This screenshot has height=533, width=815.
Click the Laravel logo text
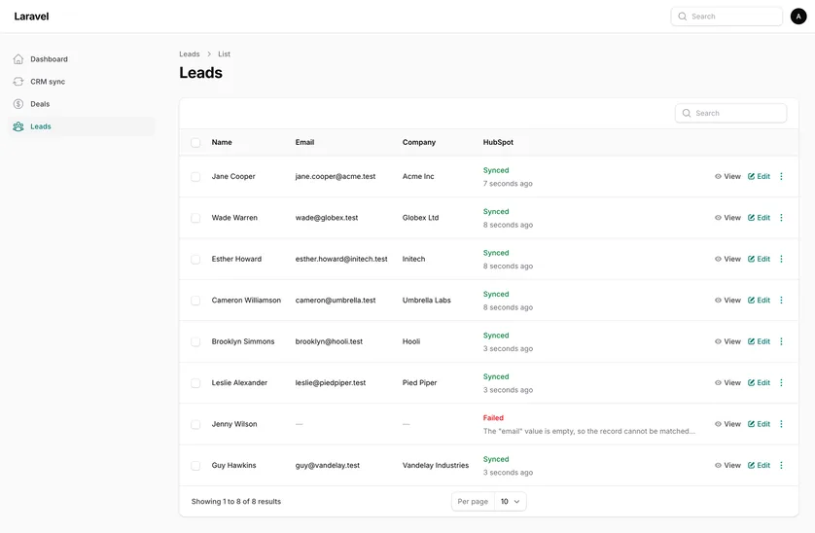31,17
